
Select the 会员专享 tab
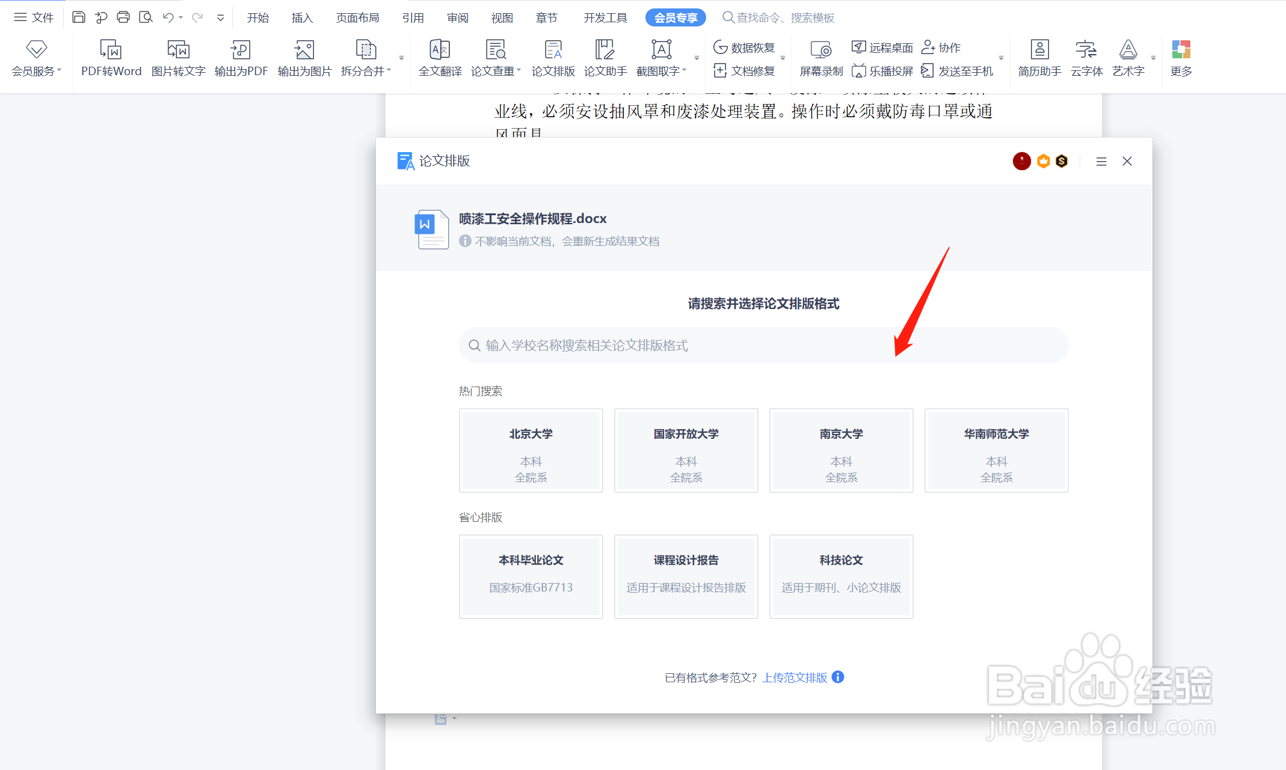[675, 17]
